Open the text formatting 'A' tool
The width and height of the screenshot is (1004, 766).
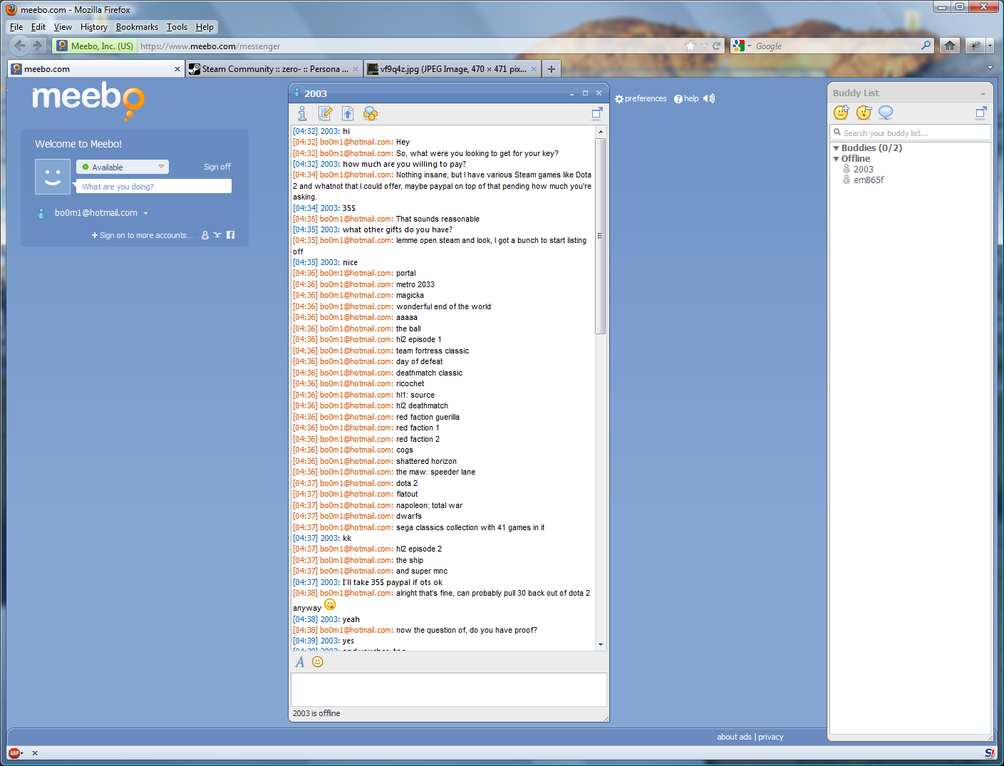pos(300,662)
